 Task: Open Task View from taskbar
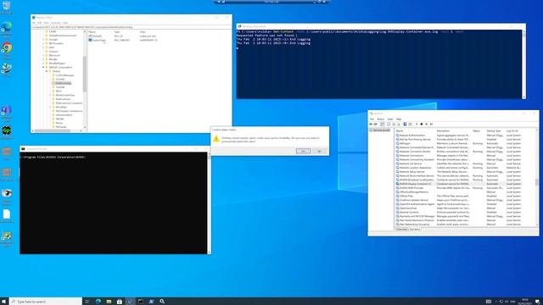pos(87,302)
